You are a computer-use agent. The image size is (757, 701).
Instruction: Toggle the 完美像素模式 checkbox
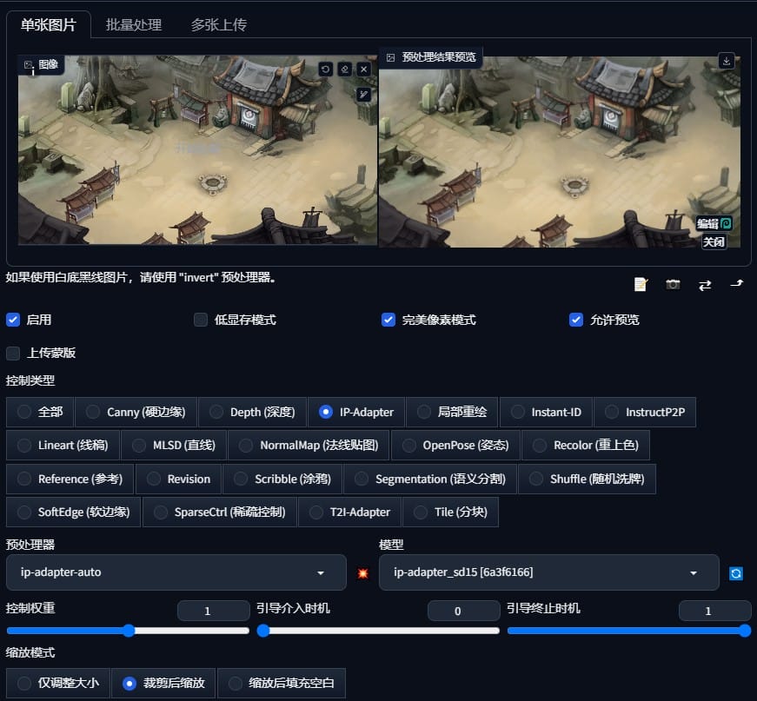(388, 320)
